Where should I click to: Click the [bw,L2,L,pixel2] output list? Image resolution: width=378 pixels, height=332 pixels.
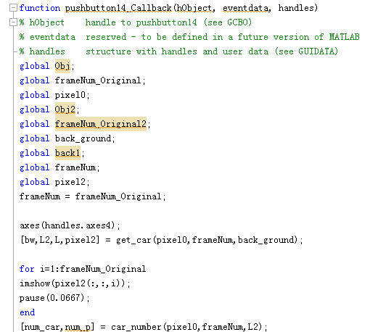[x=59, y=240]
